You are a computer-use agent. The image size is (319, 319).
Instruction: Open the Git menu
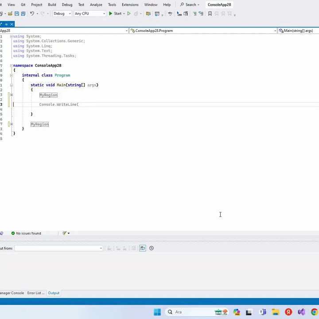(x=23, y=4)
